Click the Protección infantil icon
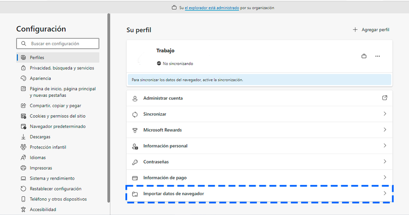Screen dimensions: 409x215 (23, 147)
